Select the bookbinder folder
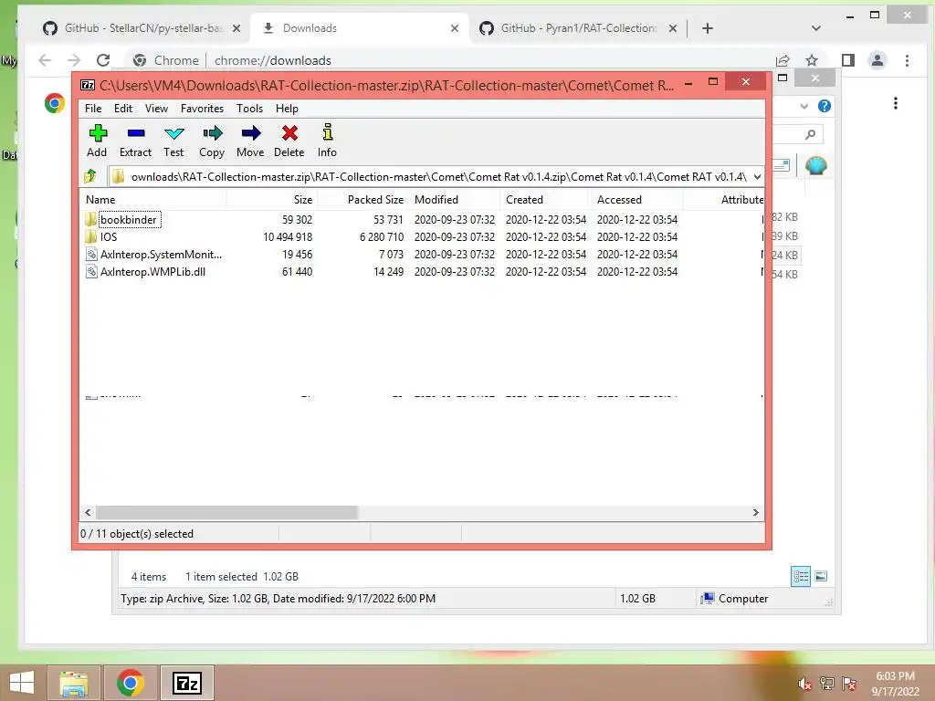Viewport: 935px width, 701px height. tap(128, 219)
